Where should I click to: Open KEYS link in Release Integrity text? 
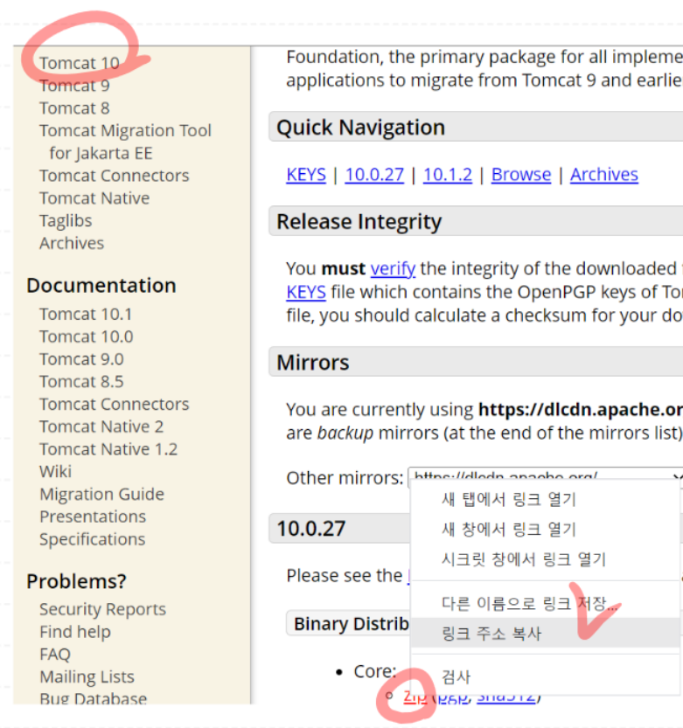pyautogui.click(x=306, y=293)
